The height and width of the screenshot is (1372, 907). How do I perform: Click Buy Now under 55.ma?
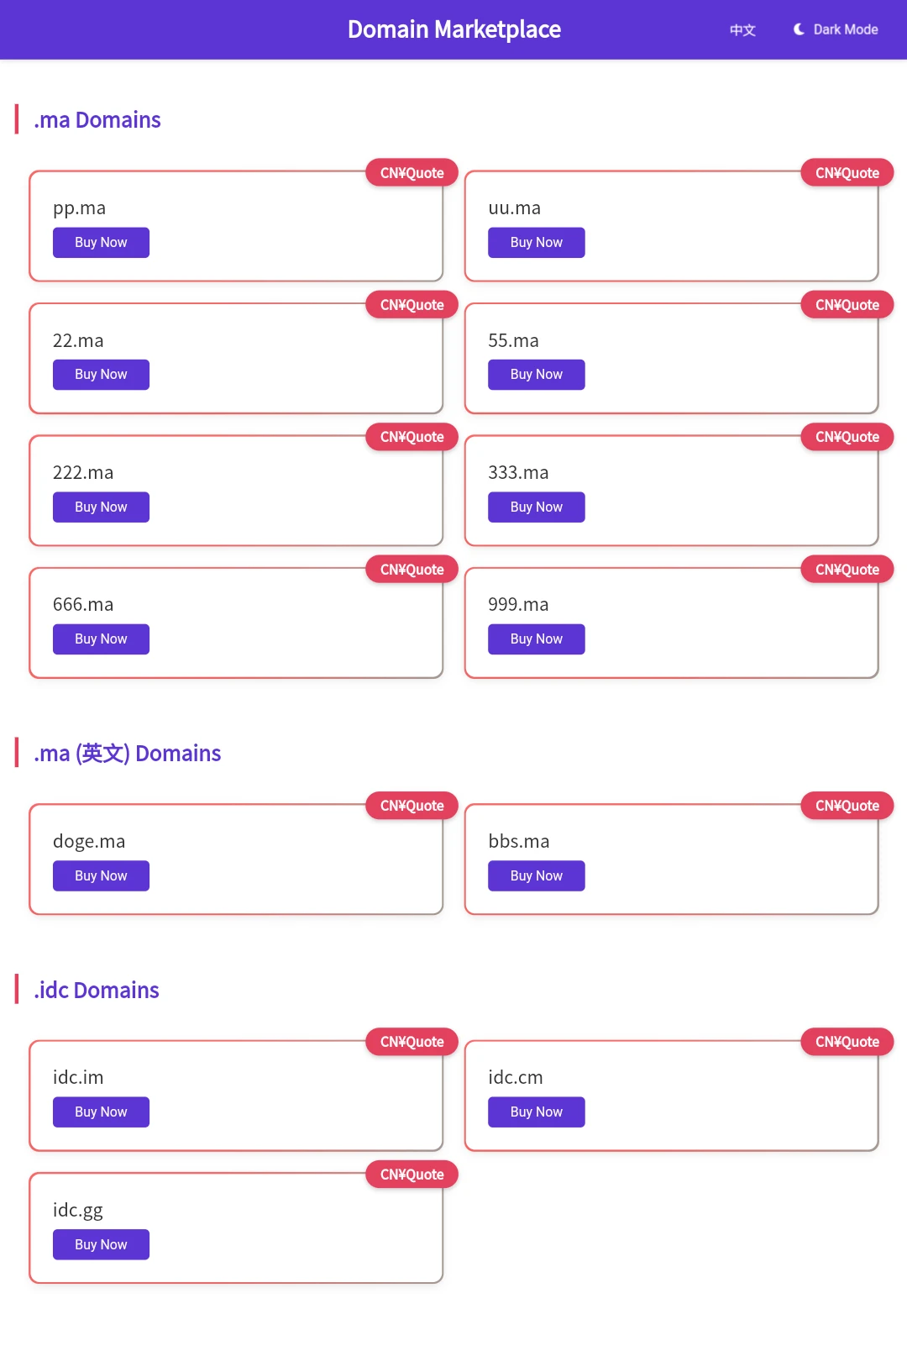click(537, 375)
